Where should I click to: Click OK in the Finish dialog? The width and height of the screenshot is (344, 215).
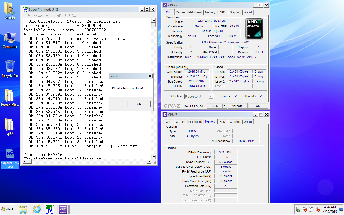[x=139, y=104]
